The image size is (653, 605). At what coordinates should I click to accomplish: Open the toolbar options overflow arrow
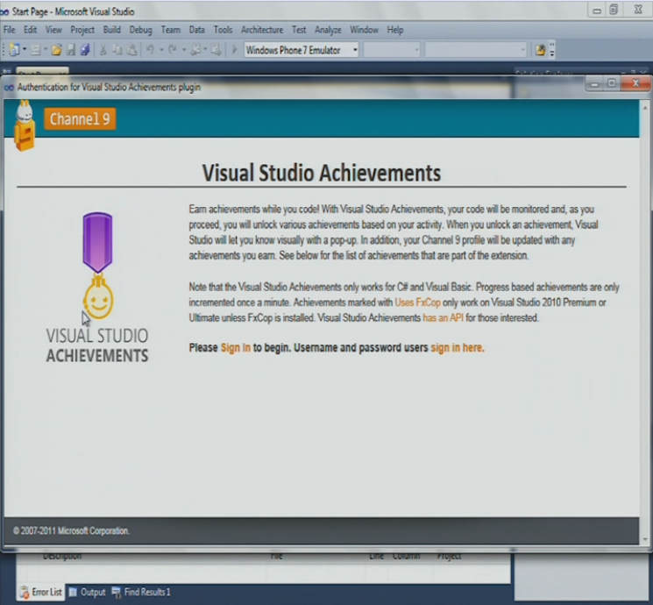(x=552, y=50)
